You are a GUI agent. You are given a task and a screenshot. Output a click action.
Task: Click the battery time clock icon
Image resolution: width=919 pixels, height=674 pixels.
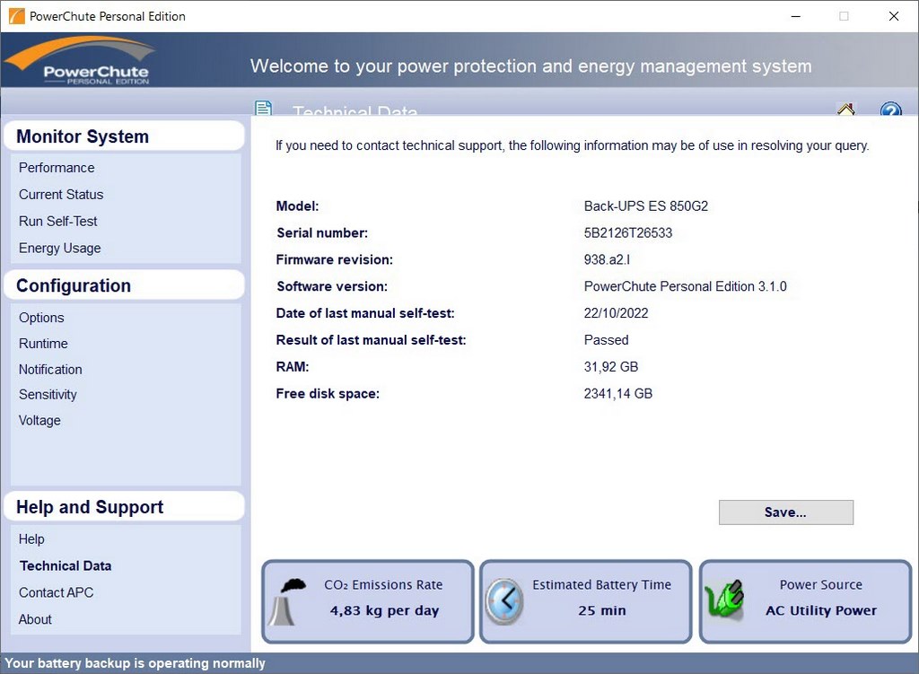(x=504, y=600)
